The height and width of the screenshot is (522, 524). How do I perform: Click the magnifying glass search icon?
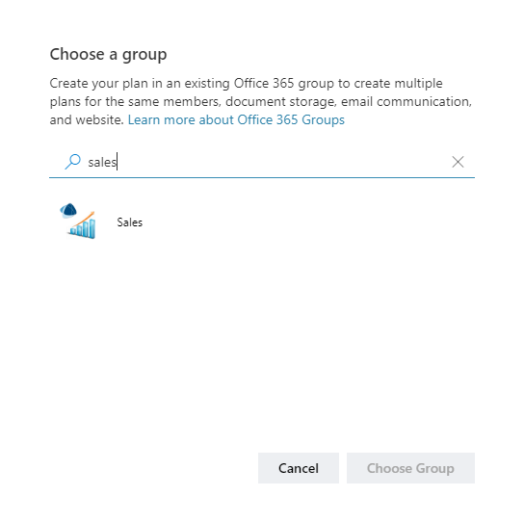73,162
